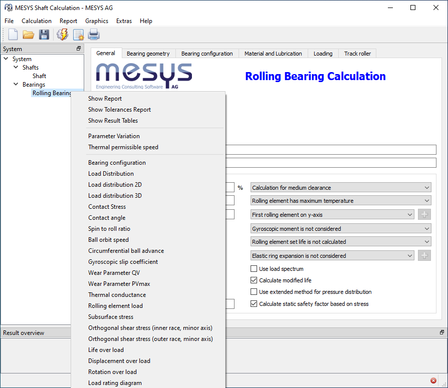448x388 pixels.
Task: Open the report document toolbar icon
Action: coord(78,35)
